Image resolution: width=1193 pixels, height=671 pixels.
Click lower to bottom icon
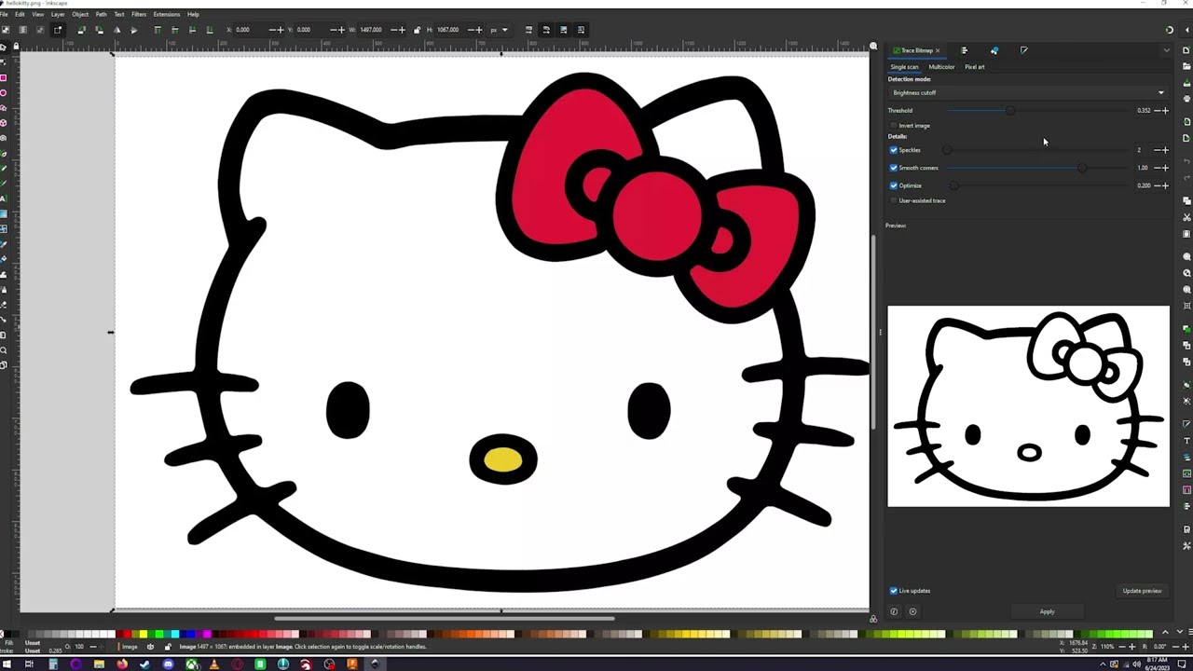(209, 30)
